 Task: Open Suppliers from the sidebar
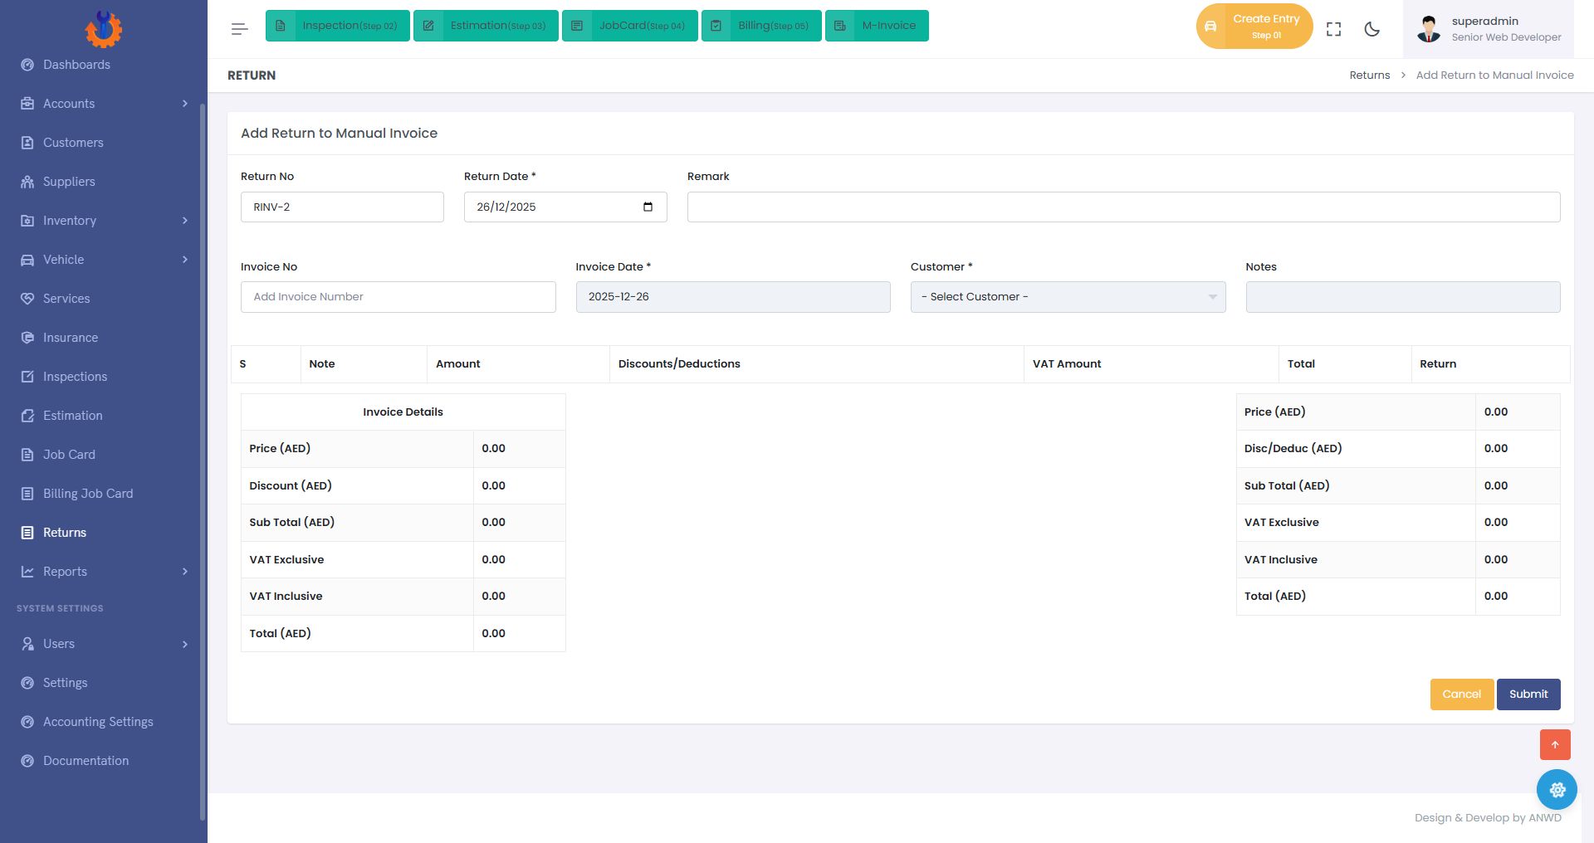click(x=69, y=182)
